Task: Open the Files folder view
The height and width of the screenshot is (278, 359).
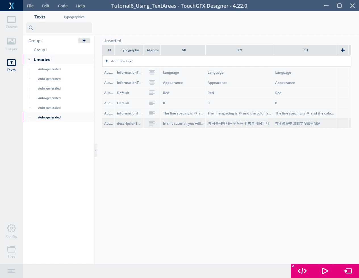Action: [11, 252]
